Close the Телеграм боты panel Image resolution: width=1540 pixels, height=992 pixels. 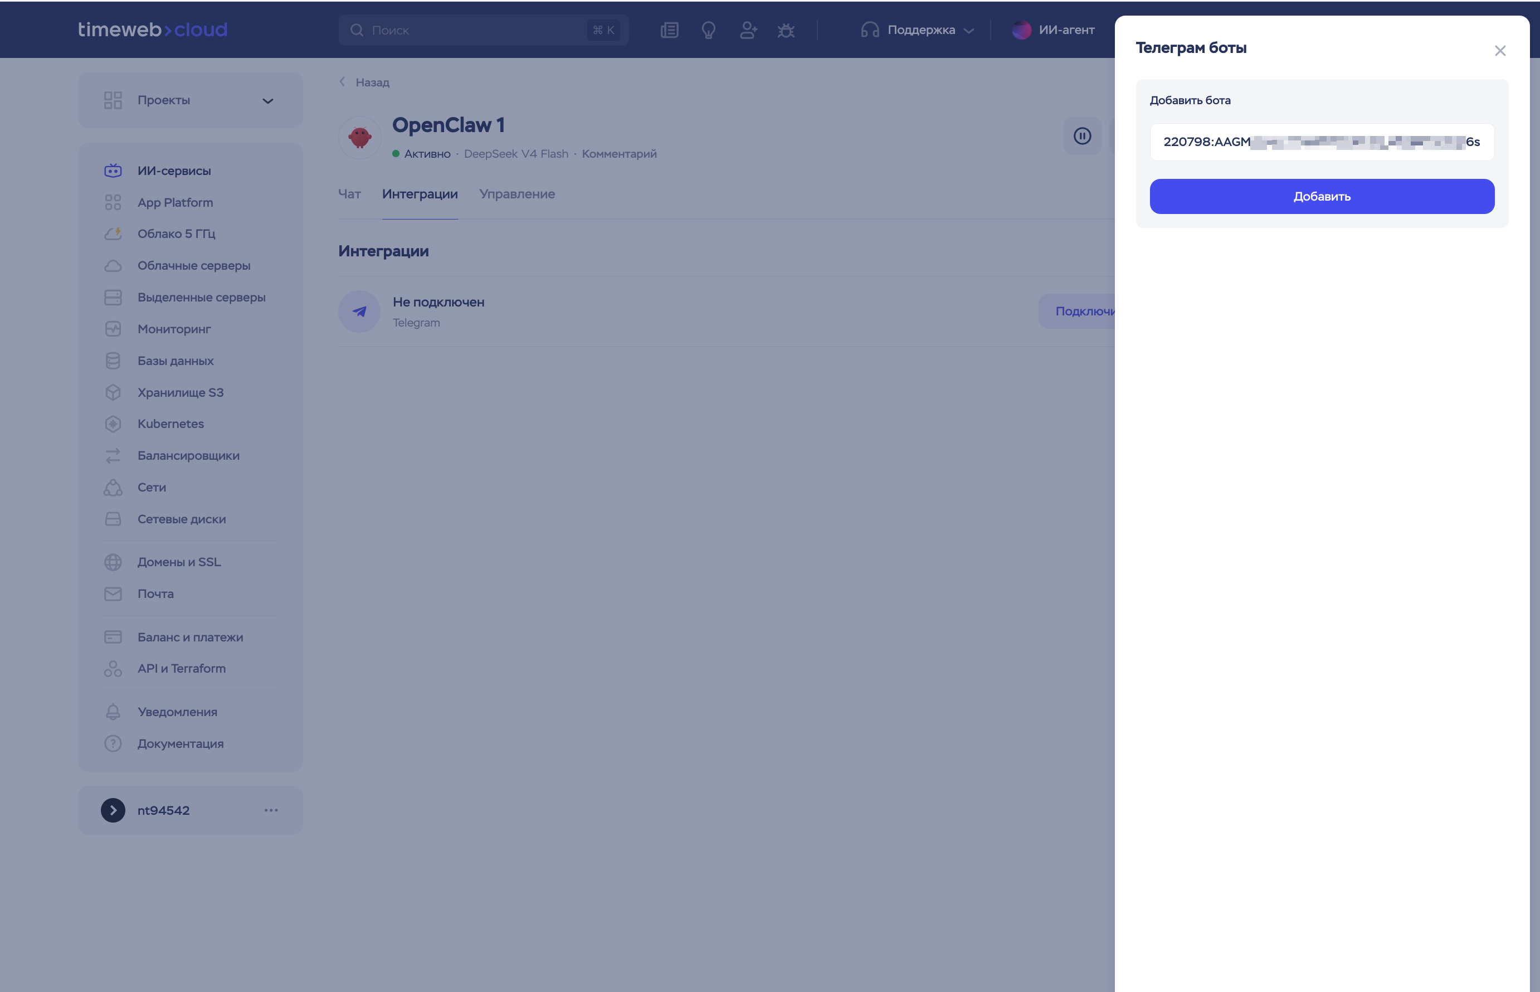(1500, 51)
